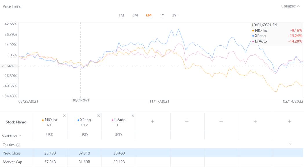
Task: Click the Market Cap row label
Action: (12, 162)
